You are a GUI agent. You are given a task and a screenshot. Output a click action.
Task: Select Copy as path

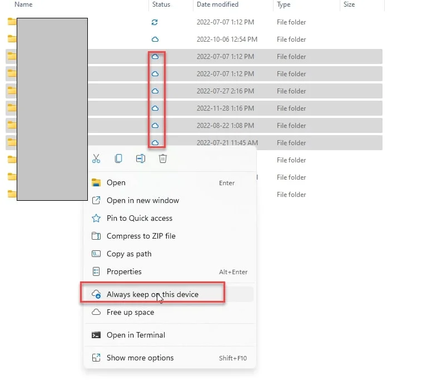[x=170, y=254]
